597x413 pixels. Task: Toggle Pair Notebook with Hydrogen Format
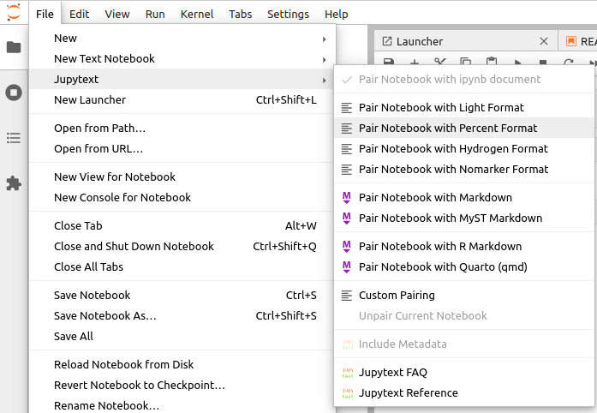(x=464, y=148)
